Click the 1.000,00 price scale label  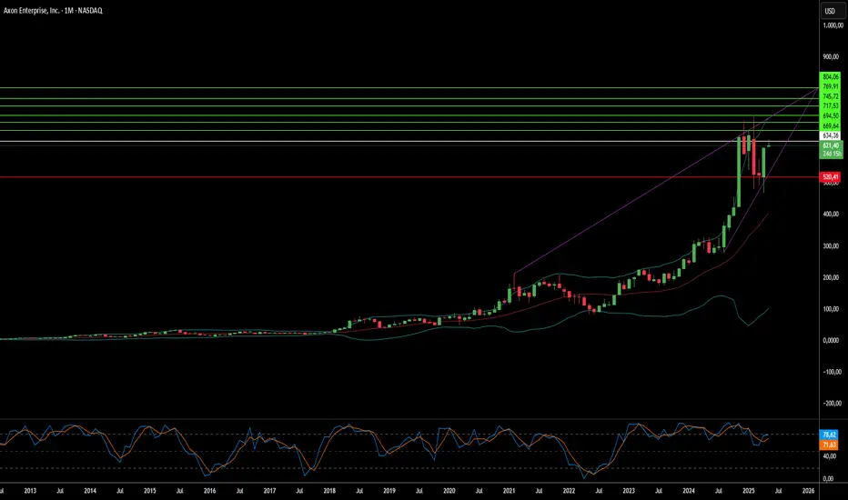[833, 25]
